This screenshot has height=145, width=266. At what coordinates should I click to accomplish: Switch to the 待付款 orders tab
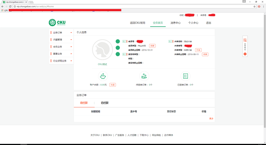click(84, 103)
